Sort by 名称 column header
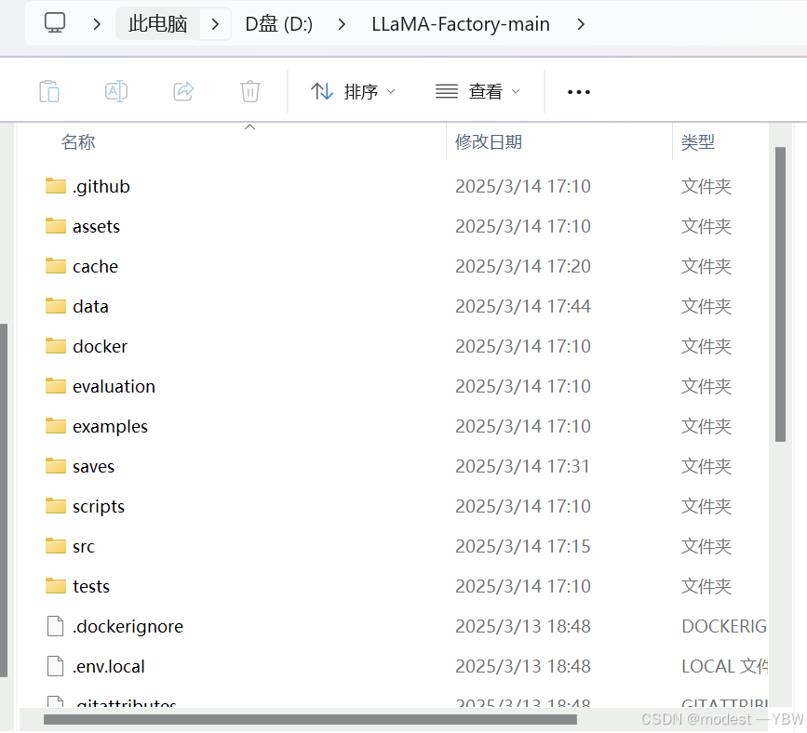This screenshot has height=733, width=807. coord(78,142)
